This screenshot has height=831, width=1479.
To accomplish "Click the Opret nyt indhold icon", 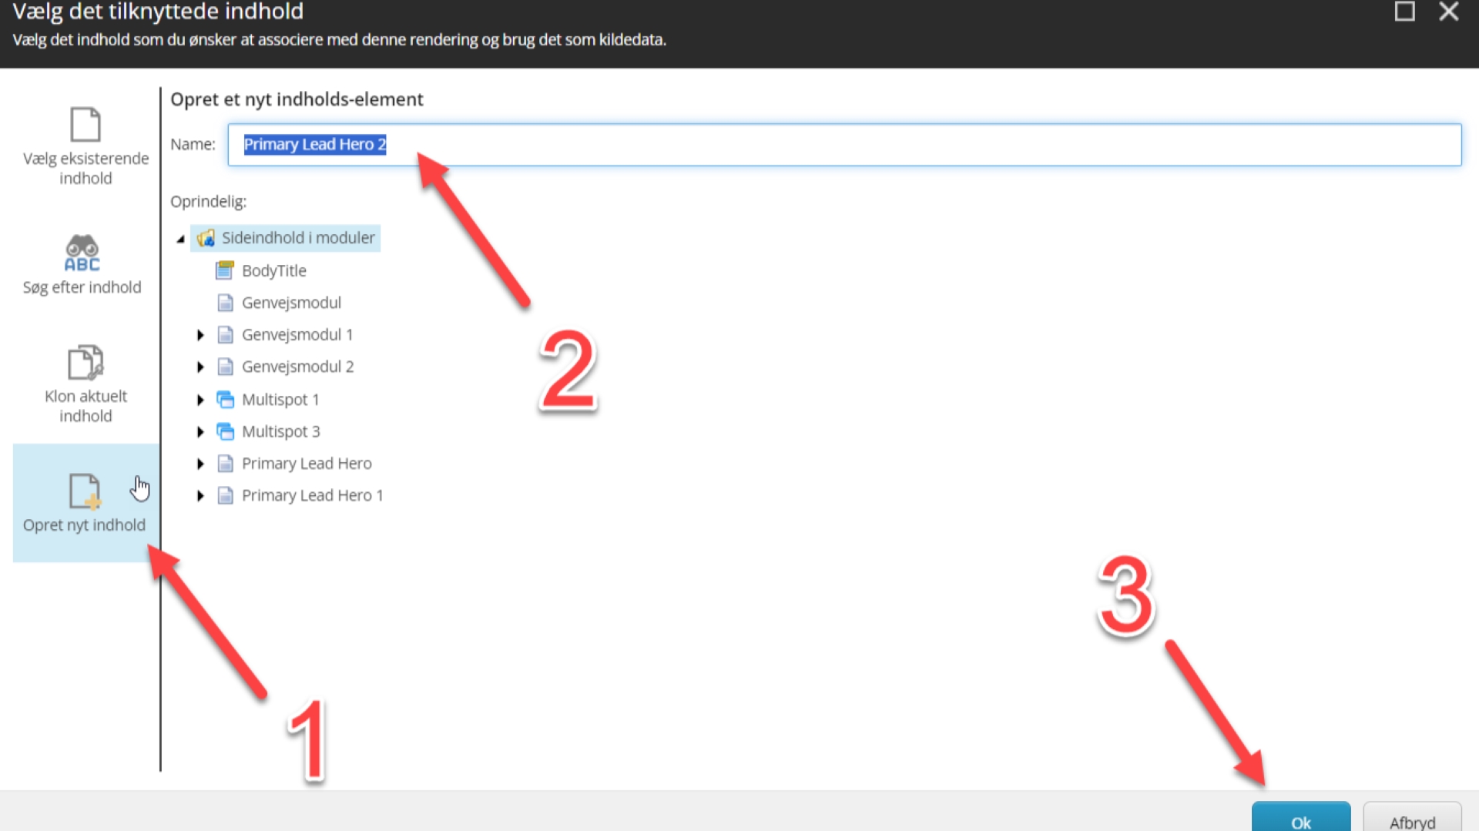I will [x=85, y=491].
